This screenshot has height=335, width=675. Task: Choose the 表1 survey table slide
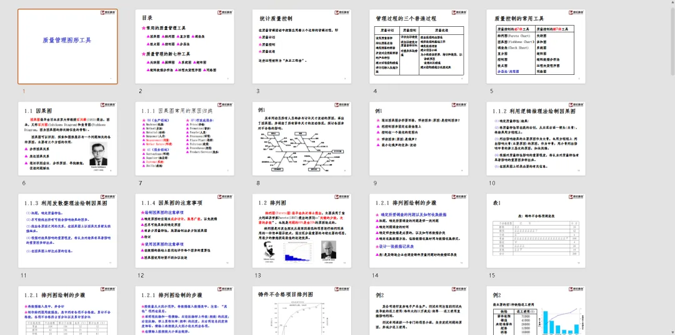pos(536,231)
